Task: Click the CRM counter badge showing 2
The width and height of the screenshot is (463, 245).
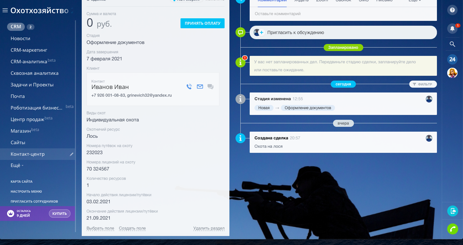Action: click(31, 27)
